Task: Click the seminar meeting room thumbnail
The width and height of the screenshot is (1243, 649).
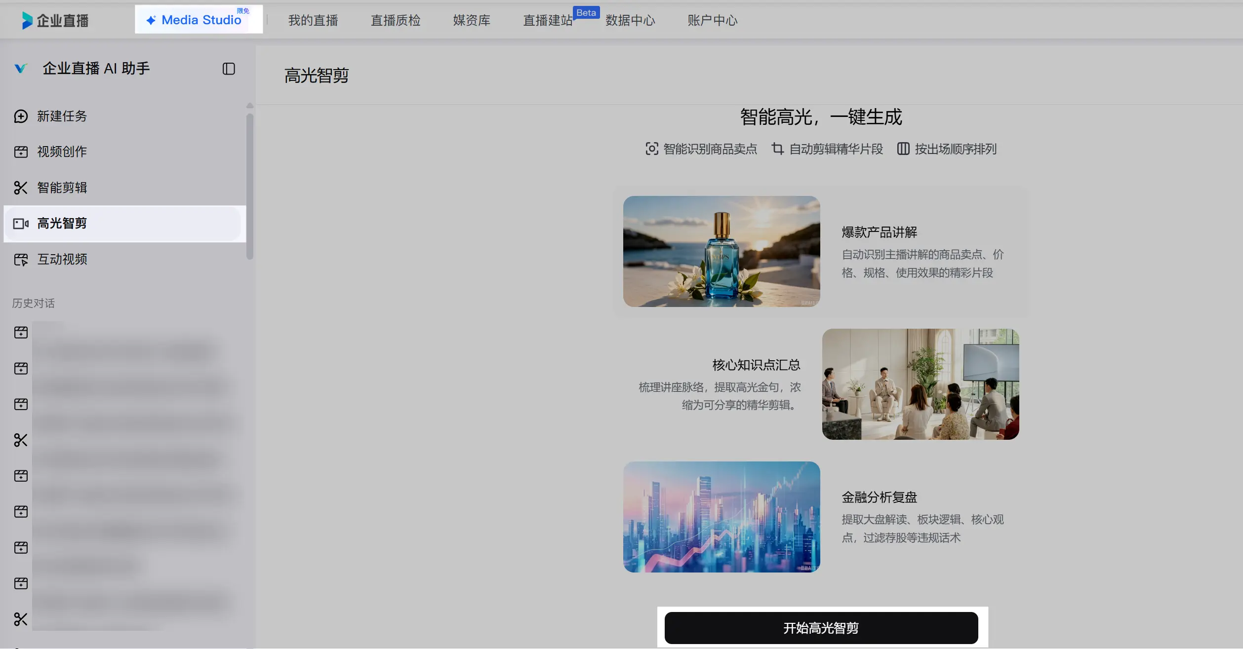Action: pyautogui.click(x=921, y=384)
